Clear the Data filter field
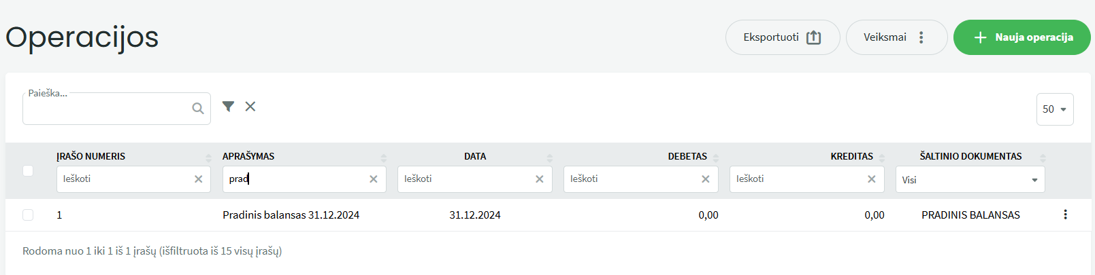1095x275 pixels. 540,179
